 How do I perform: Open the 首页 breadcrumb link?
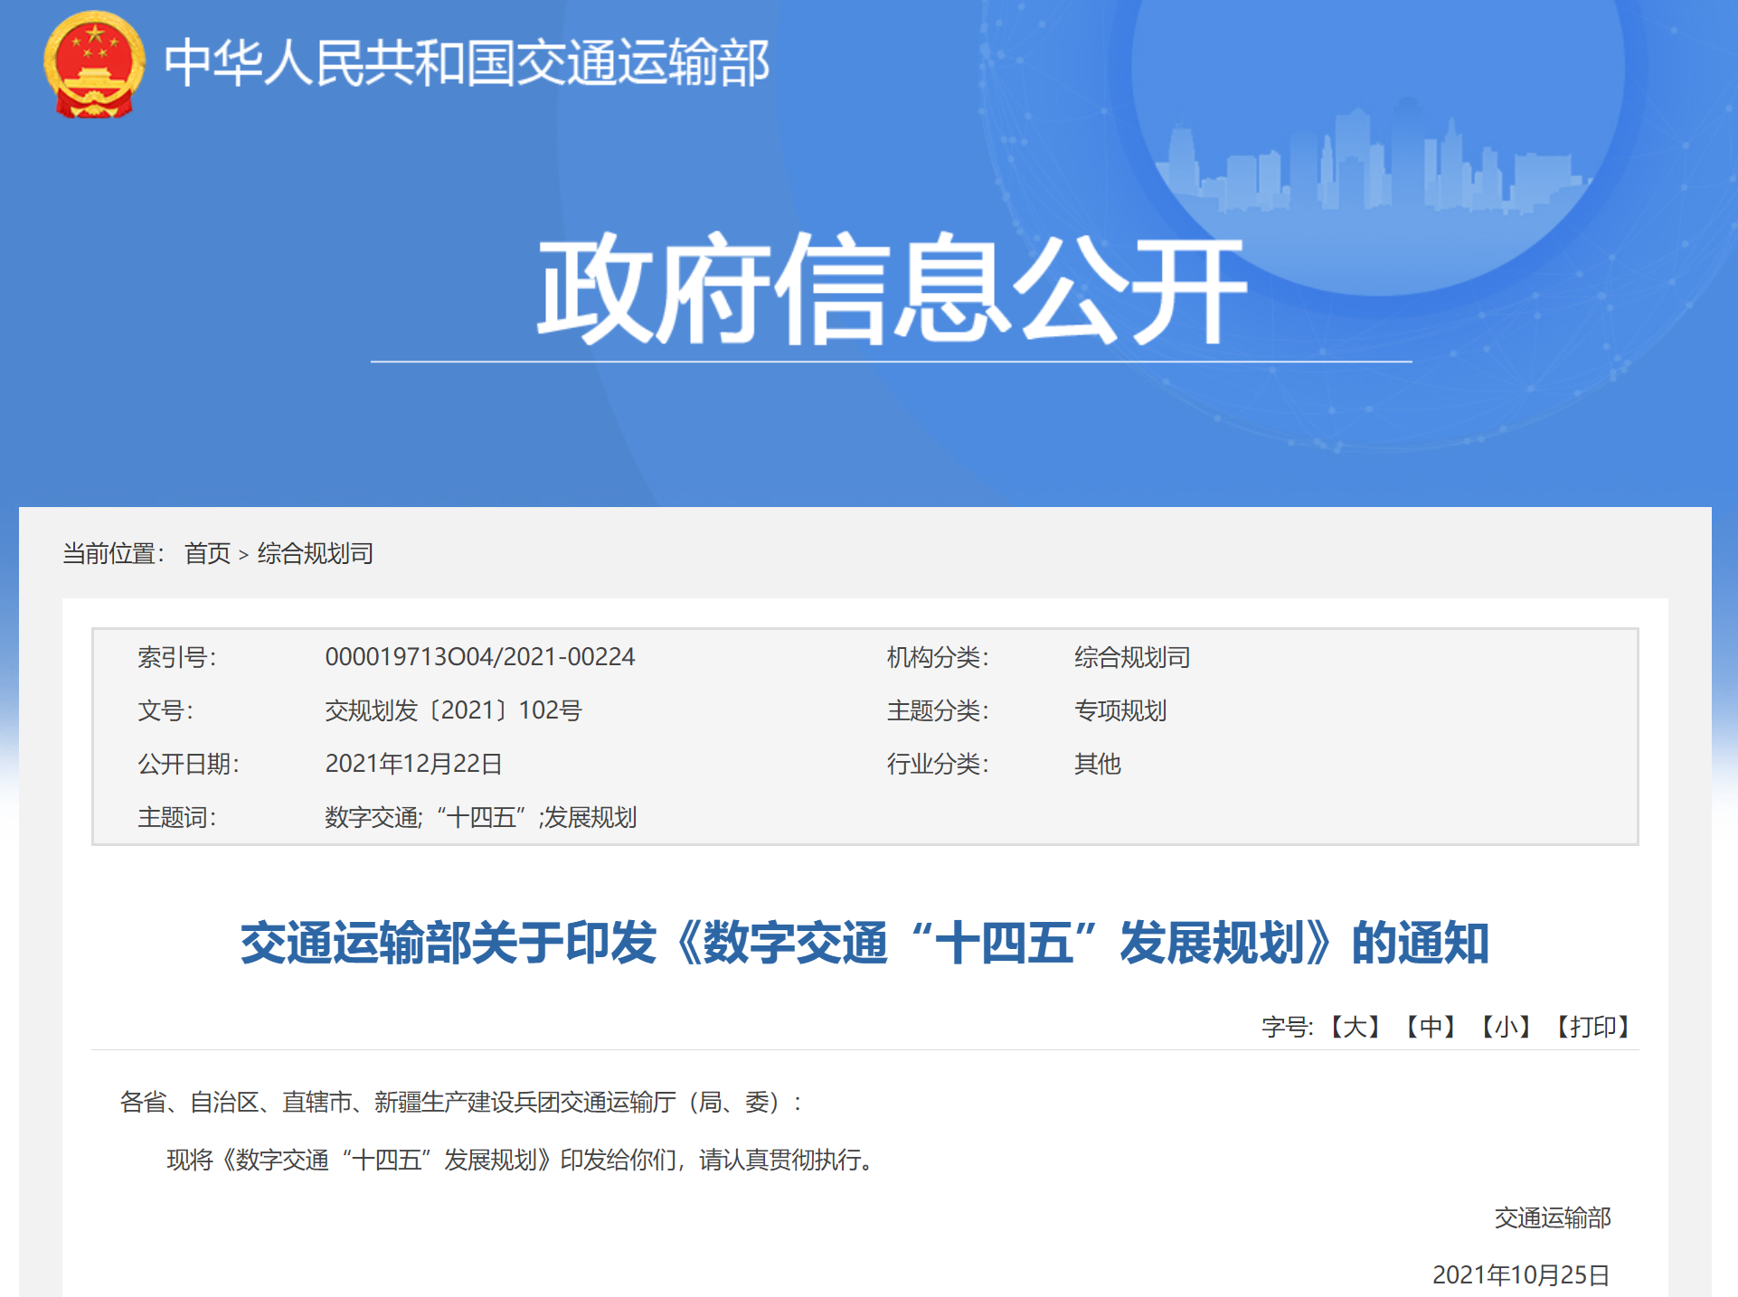coord(207,553)
